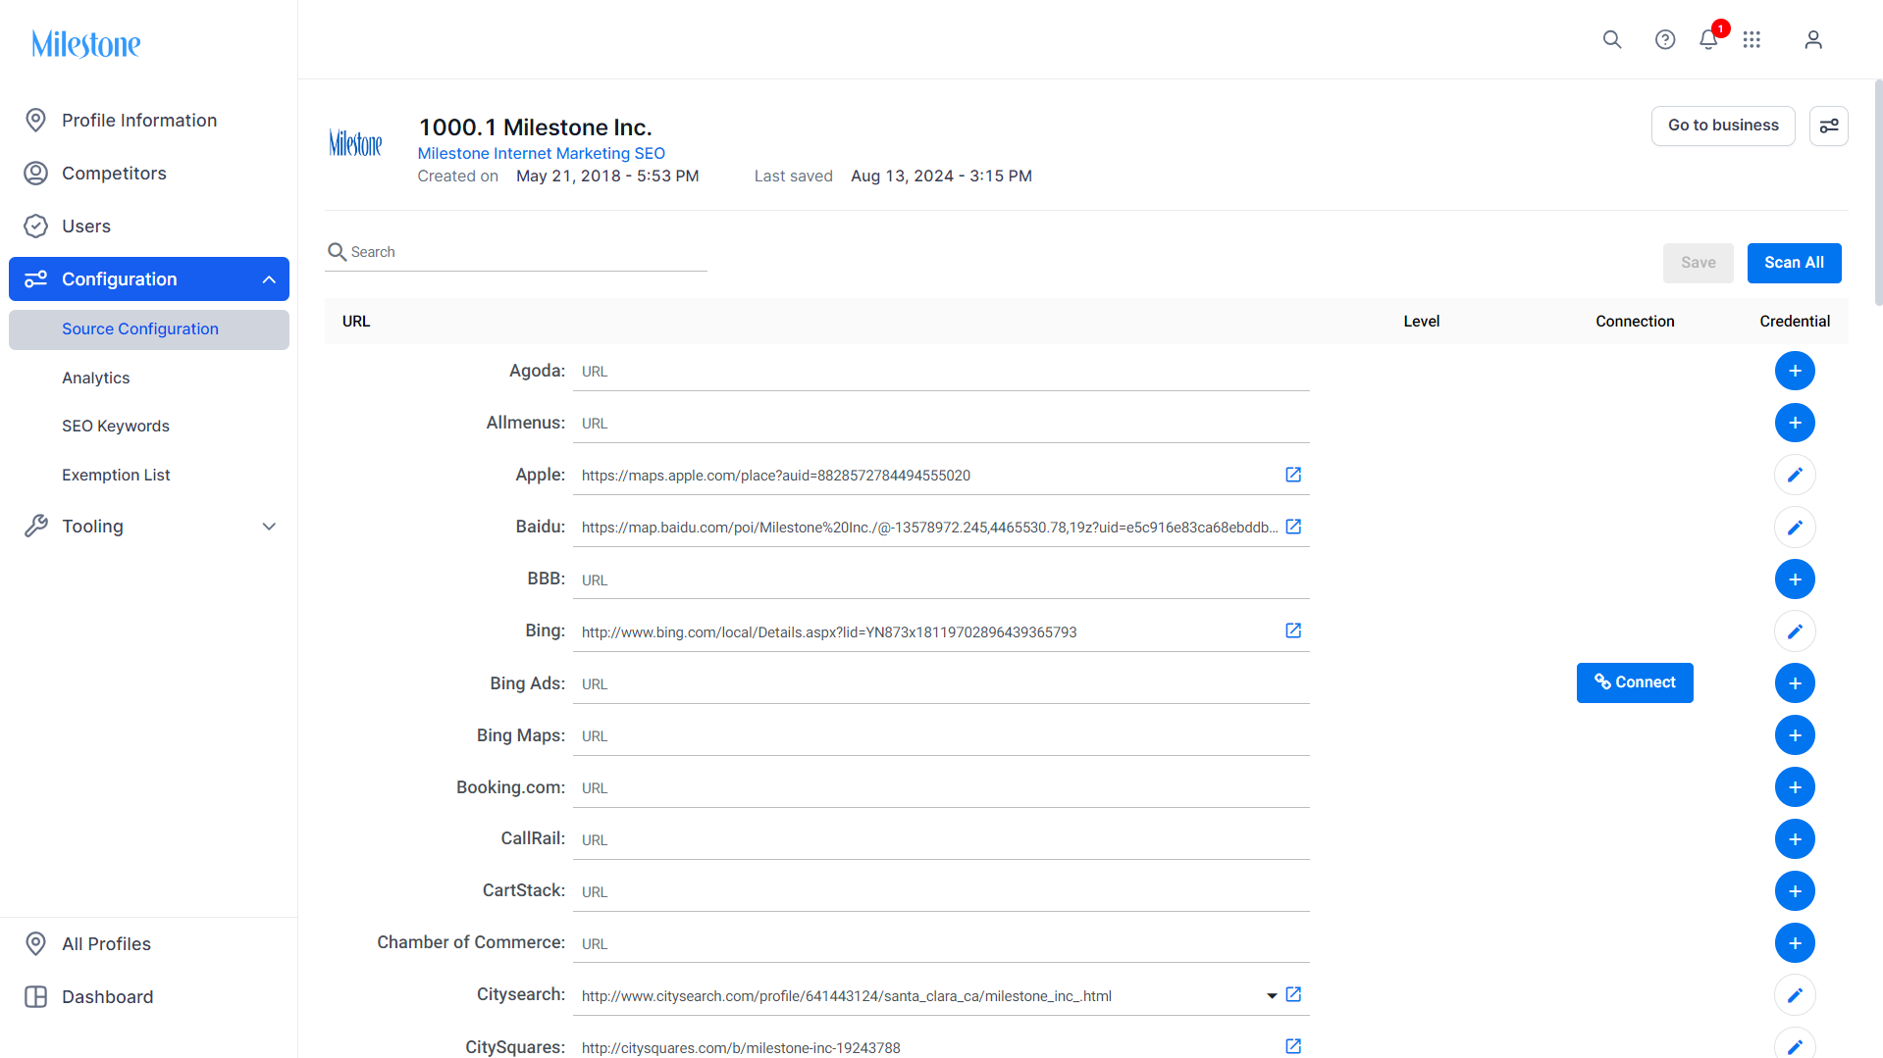Add credential for Agoda
This screenshot has width=1883, height=1058.
(1795, 371)
